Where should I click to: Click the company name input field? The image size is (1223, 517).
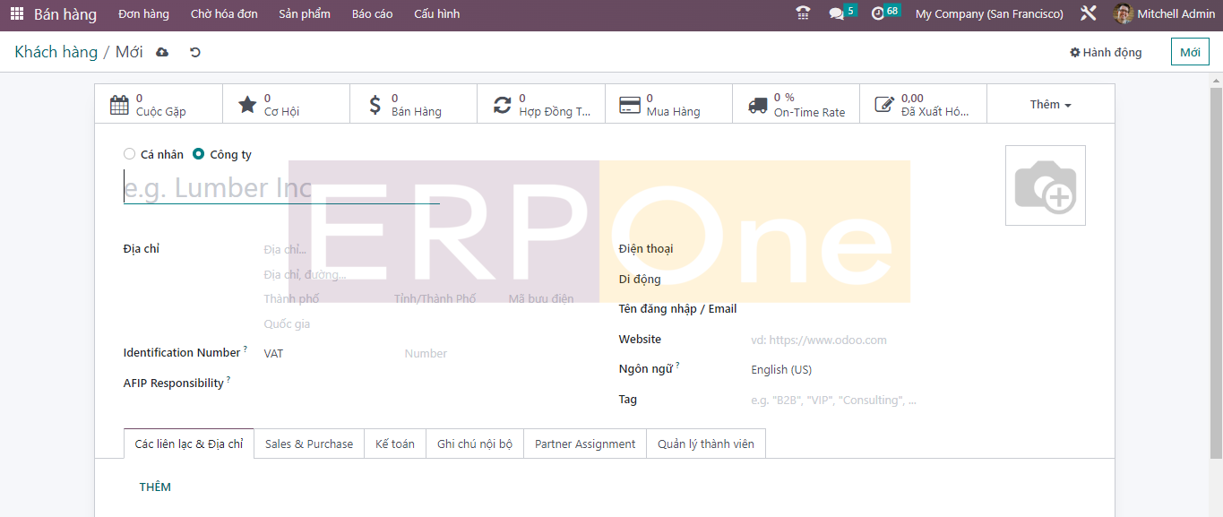(281, 188)
